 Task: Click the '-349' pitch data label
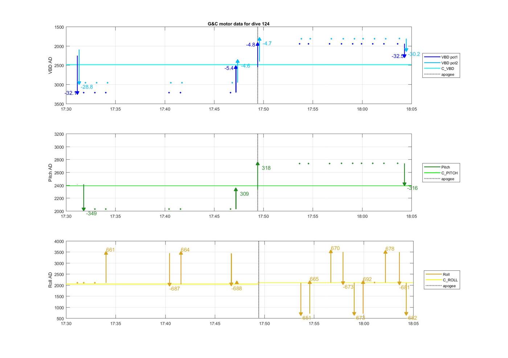(91, 213)
